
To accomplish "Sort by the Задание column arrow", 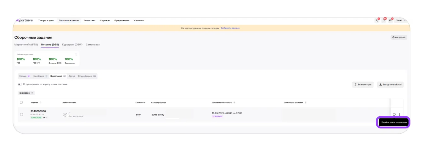I will coord(40,102).
